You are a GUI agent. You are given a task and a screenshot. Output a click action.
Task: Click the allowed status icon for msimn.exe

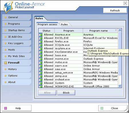[41, 59]
